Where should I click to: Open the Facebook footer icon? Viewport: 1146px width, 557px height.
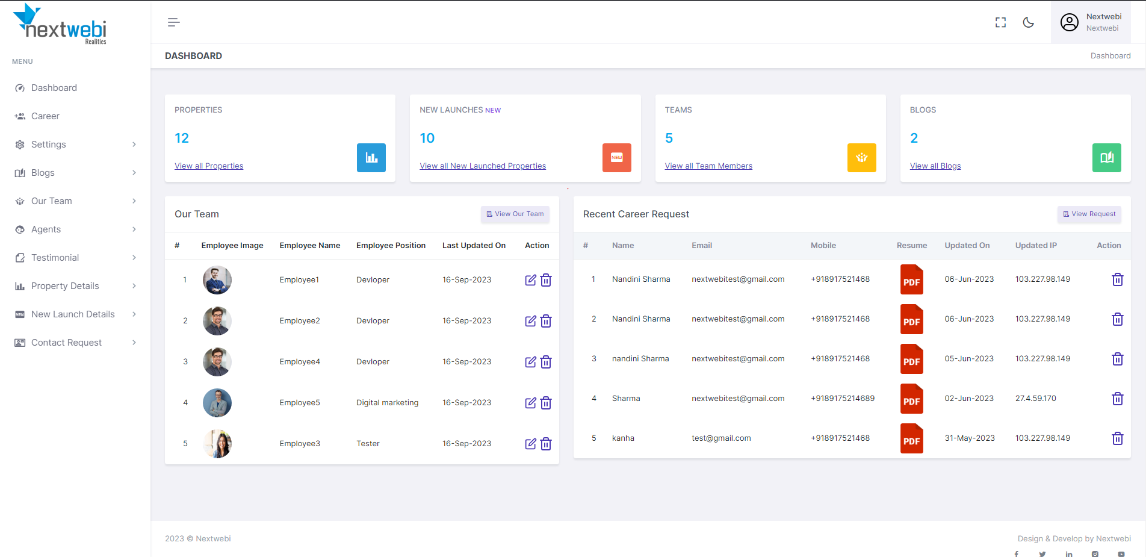(x=1017, y=554)
